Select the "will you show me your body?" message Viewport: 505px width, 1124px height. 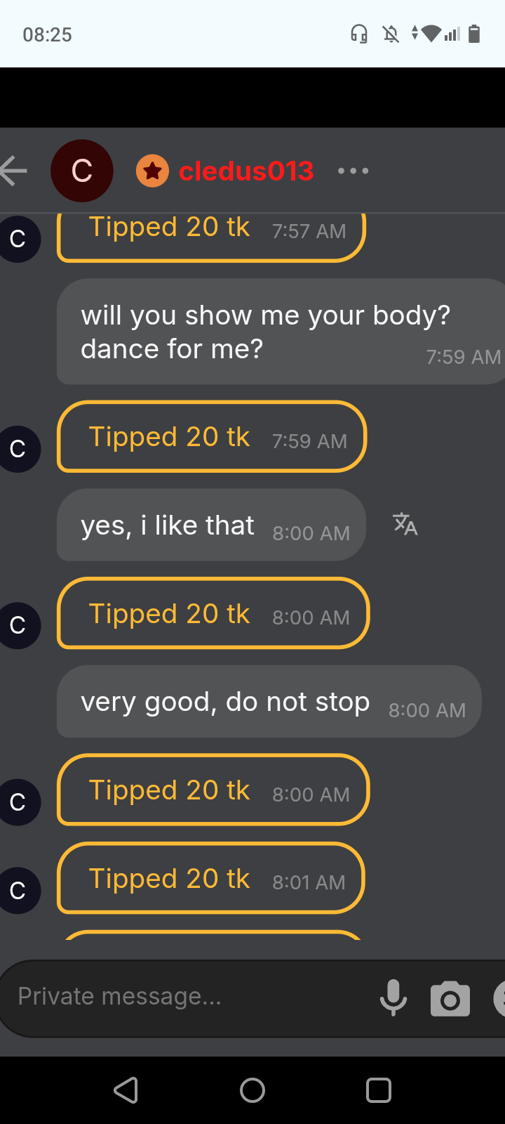(x=281, y=332)
